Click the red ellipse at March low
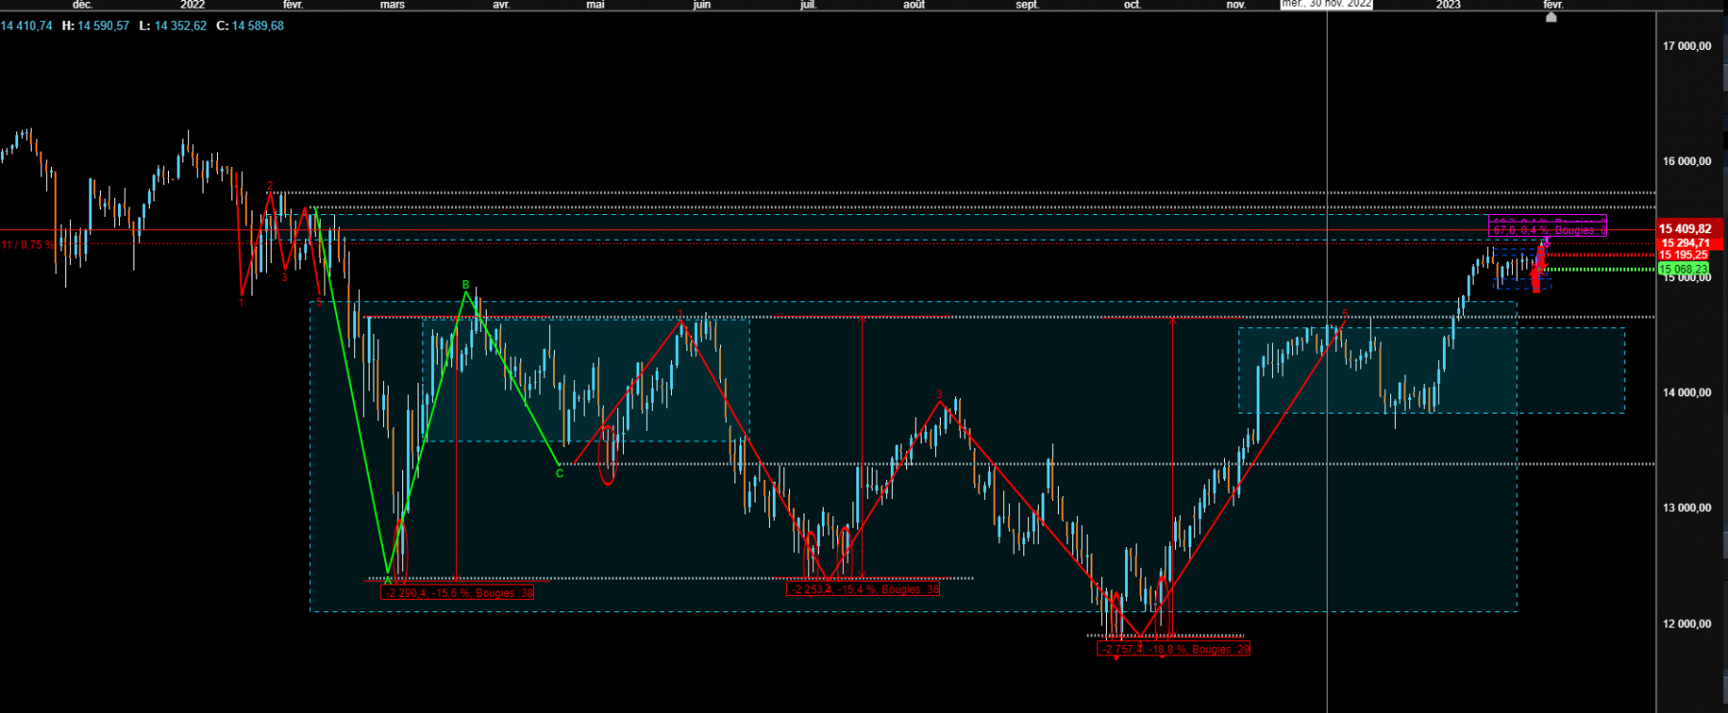 coord(400,551)
